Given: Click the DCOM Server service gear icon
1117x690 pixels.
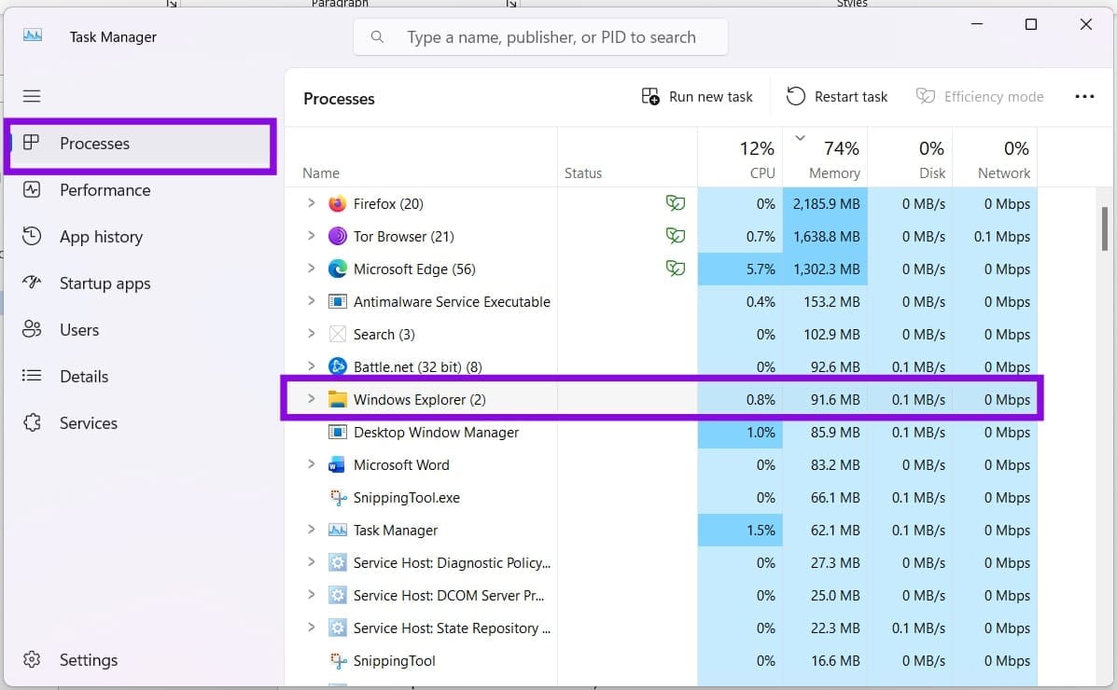Looking at the screenshot, I should pos(337,595).
